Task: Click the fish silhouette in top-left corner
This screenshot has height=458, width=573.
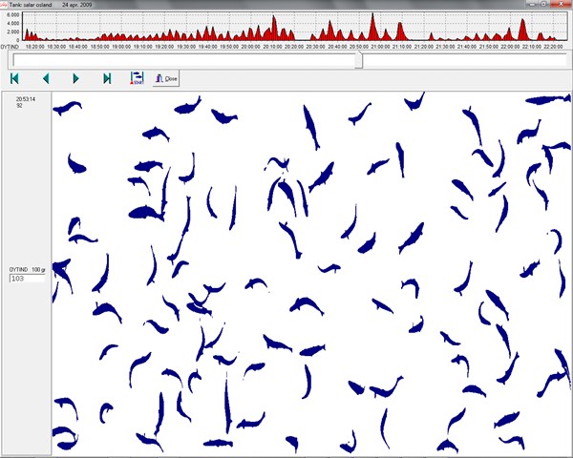Action: (67, 107)
